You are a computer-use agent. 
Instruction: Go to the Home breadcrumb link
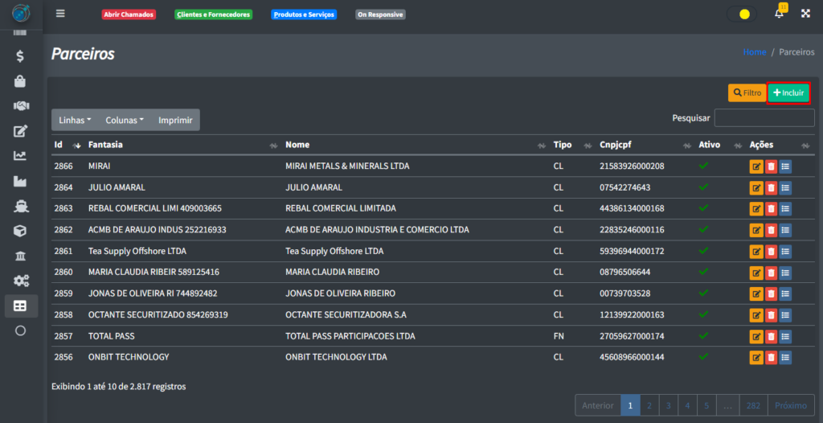point(754,52)
